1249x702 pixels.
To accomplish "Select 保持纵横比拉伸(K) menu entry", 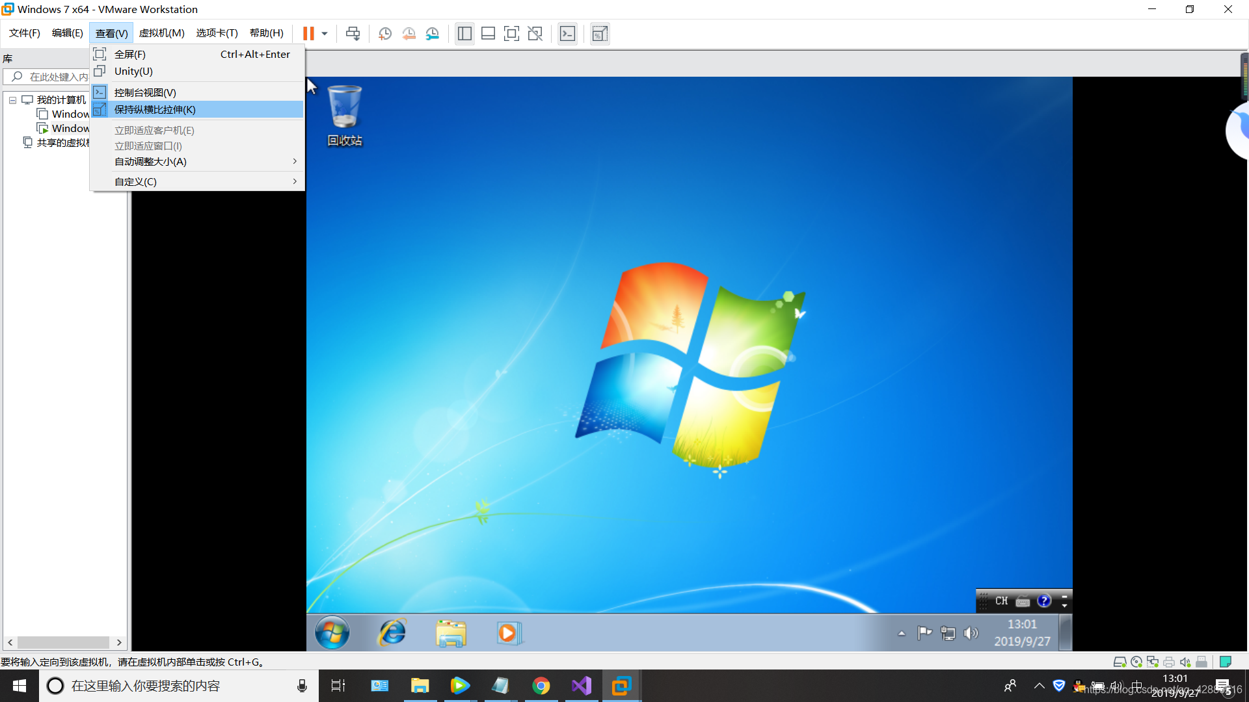I will [x=155, y=109].
